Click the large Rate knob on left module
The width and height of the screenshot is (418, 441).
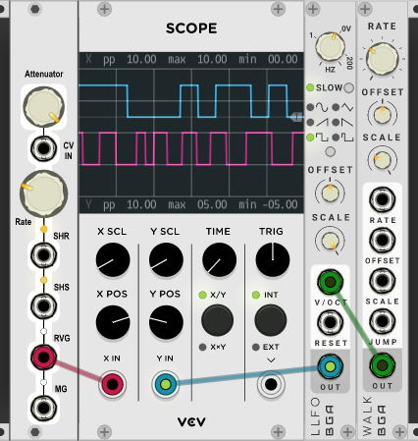pos(43,193)
